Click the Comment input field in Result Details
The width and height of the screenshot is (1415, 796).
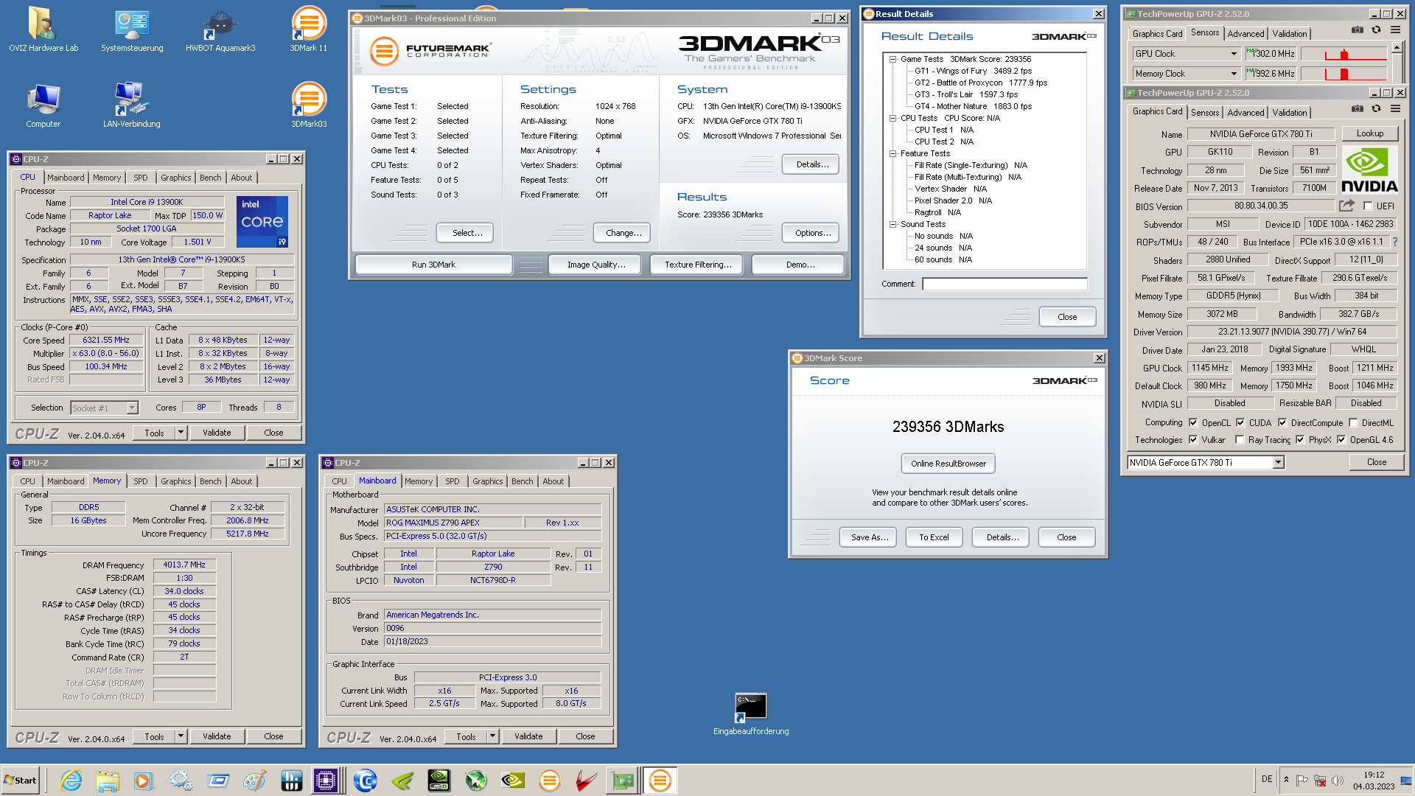click(1005, 284)
